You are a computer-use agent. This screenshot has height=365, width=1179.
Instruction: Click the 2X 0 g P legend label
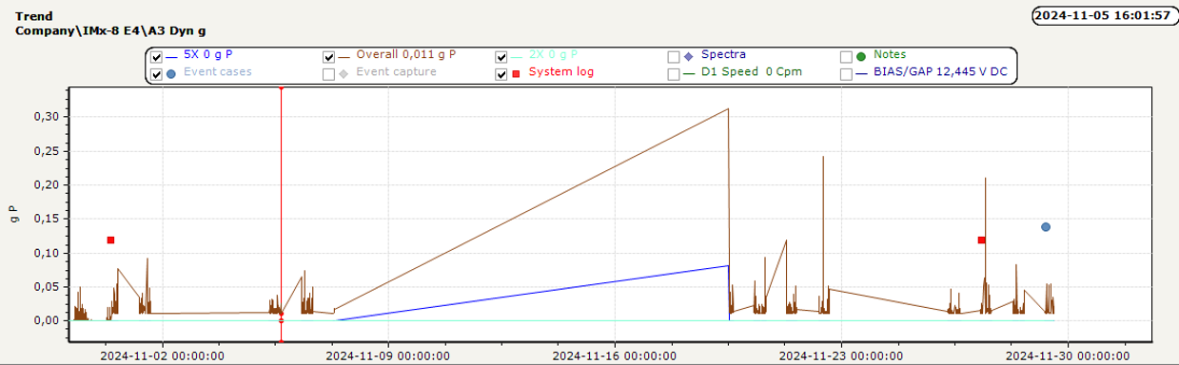(x=554, y=55)
